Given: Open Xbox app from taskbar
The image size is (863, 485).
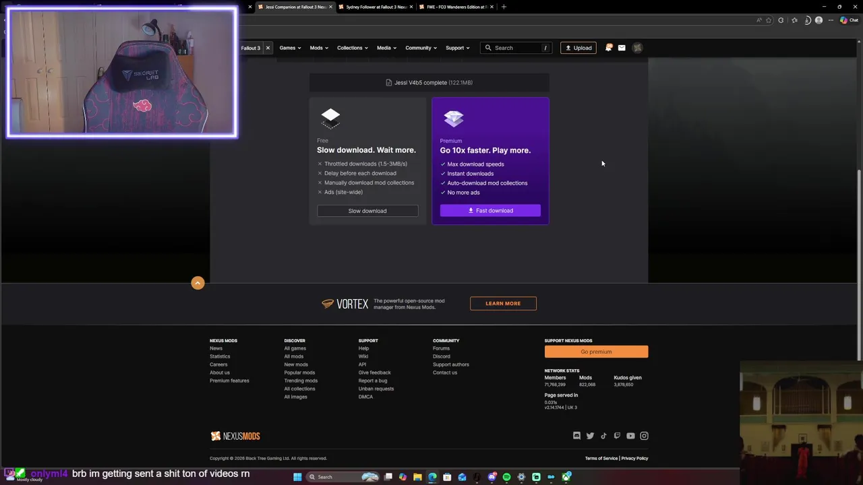Looking at the screenshot, I should coord(566,477).
